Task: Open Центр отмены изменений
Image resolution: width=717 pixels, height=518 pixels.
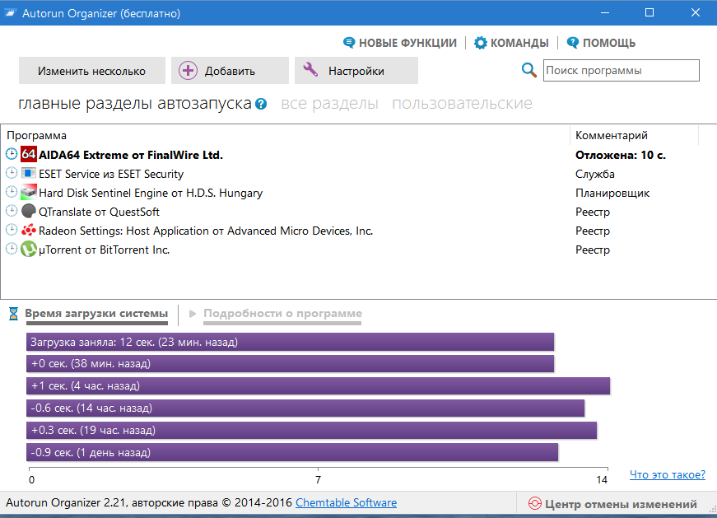Action: tap(612, 504)
